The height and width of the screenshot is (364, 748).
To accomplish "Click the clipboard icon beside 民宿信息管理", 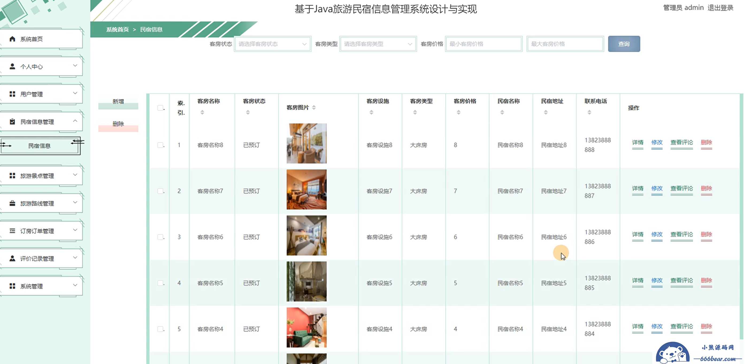I will tap(12, 122).
